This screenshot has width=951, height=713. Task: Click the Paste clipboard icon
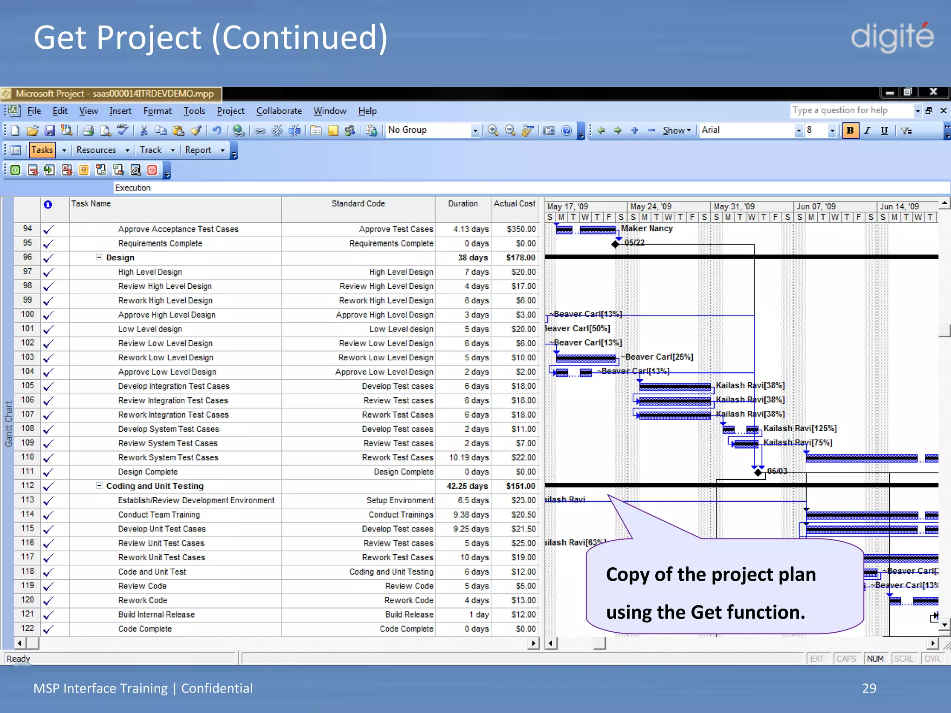coord(178,131)
